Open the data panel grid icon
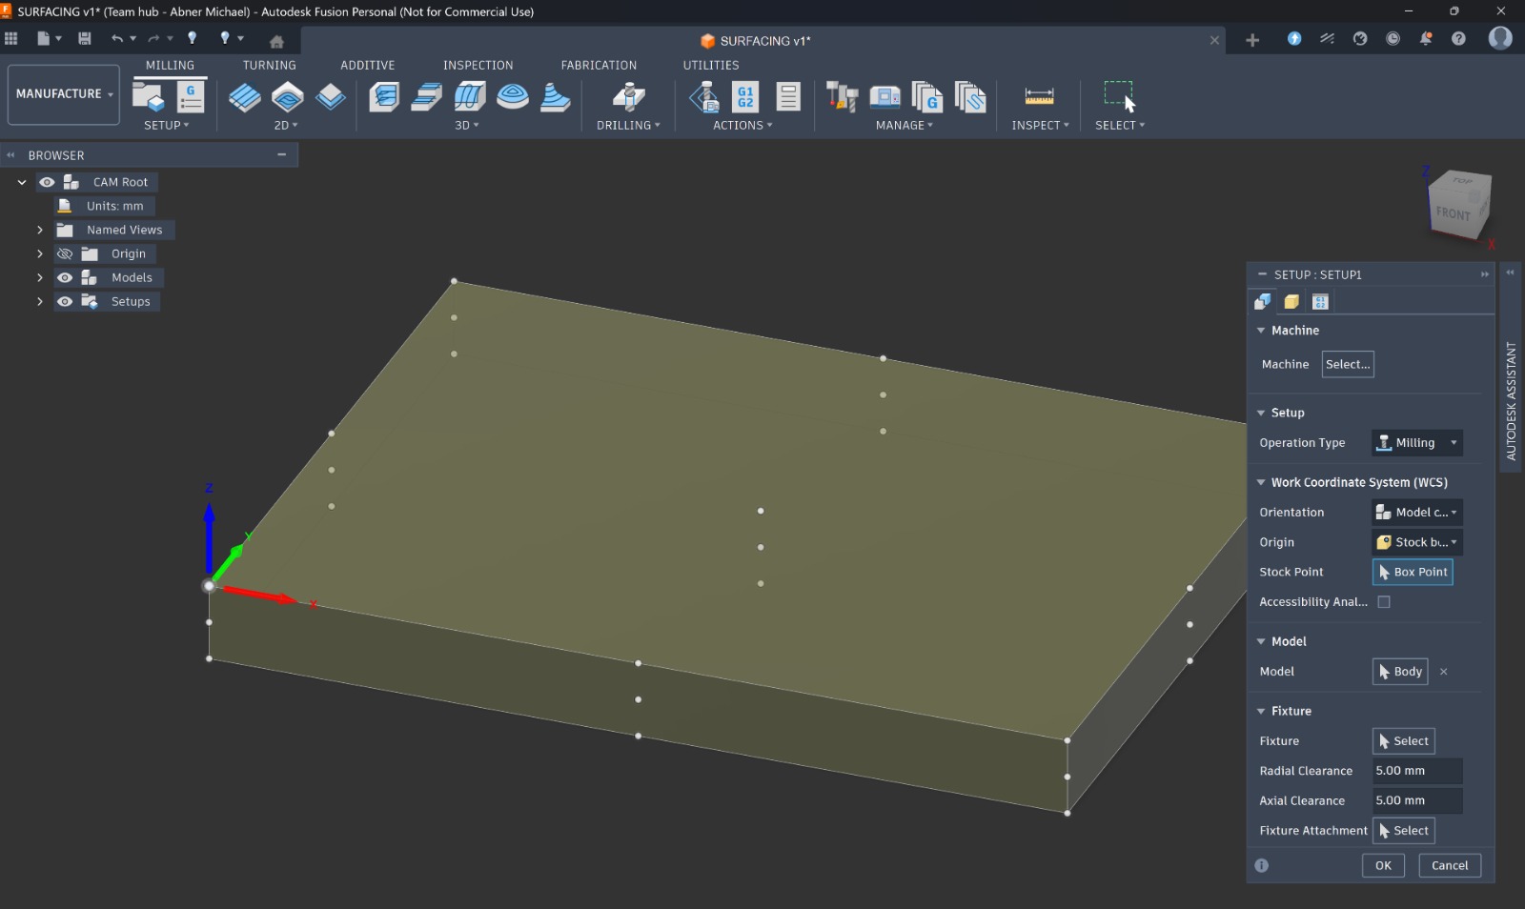 coord(11,38)
